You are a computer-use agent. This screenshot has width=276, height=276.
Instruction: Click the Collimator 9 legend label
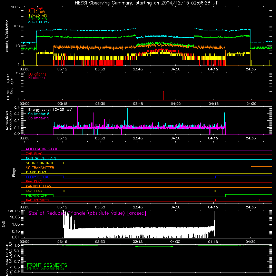[x=39, y=118]
